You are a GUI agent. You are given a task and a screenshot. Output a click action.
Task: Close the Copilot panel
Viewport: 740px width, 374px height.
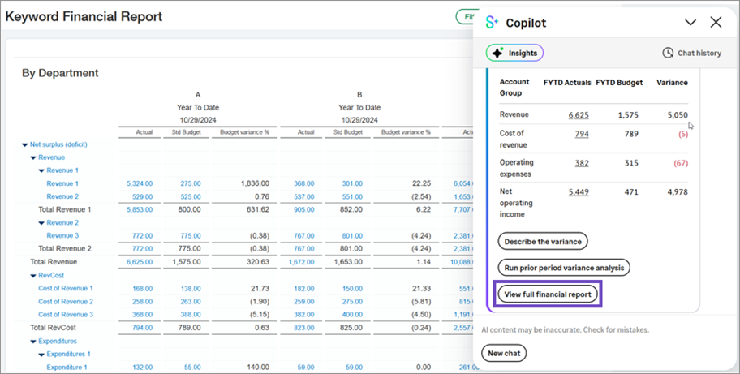(x=716, y=23)
